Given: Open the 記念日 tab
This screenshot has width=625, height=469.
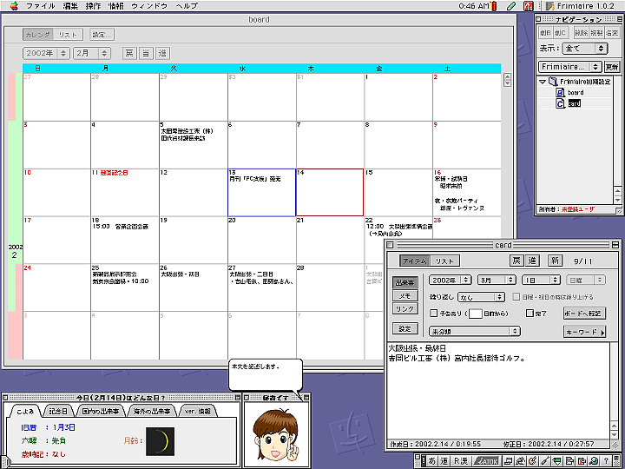Looking at the screenshot, I should pos(59,411).
